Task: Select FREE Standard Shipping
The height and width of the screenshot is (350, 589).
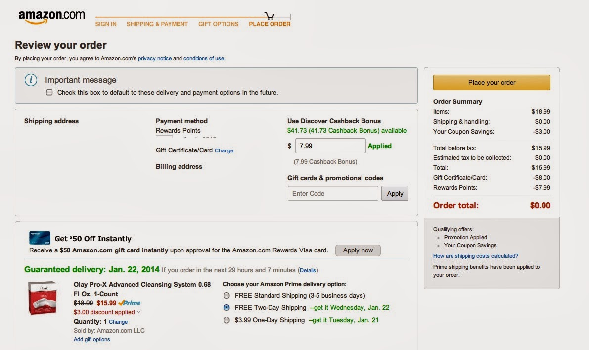Action: tap(227, 295)
